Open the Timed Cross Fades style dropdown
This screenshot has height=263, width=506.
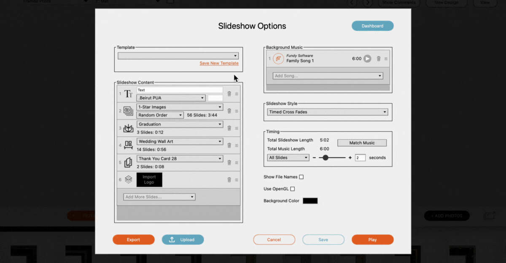pyautogui.click(x=328, y=112)
